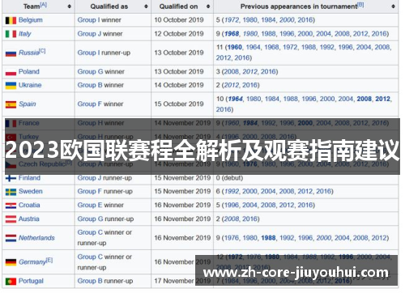The height and width of the screenshot is (293, 405).
Task: Click the Ukraine flag icon
Action: pos(11,86)
